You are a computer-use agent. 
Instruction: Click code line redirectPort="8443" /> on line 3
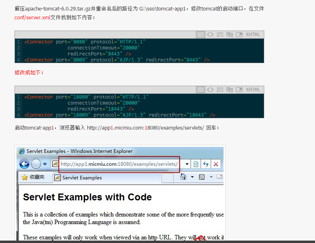tap(99, 54)
